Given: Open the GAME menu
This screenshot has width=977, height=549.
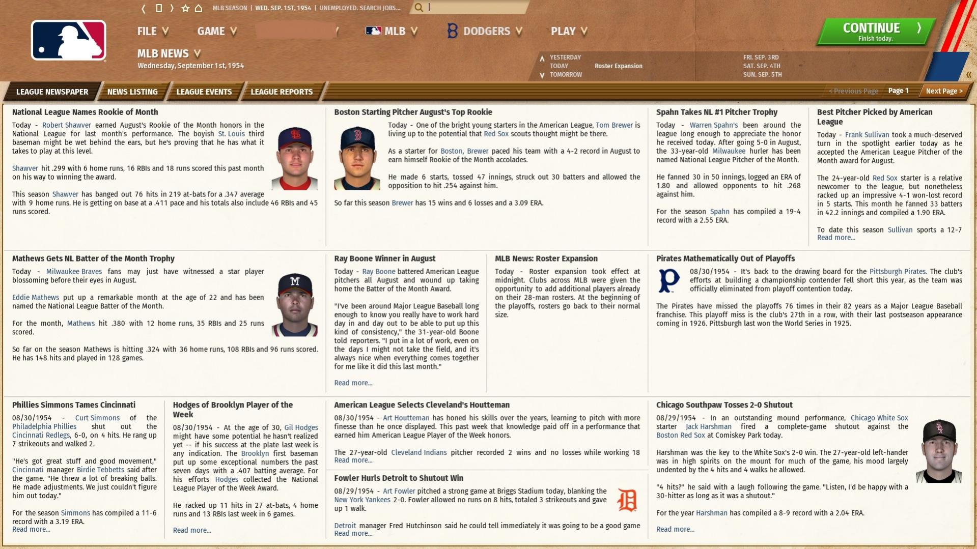Looking at the screenshot, I should pos(217,31).
